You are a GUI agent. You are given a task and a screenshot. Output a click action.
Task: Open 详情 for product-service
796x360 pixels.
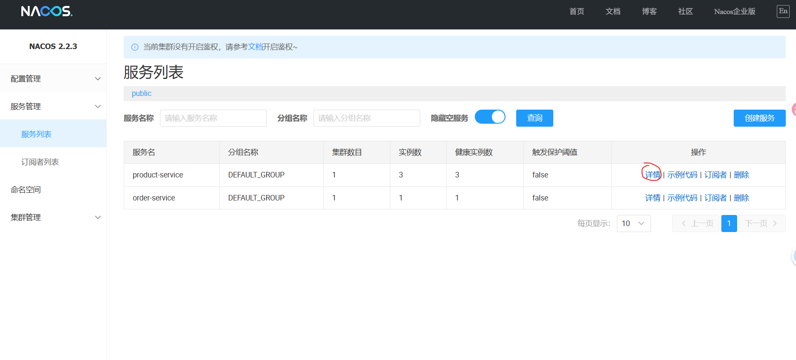click(x=653, y=175)
